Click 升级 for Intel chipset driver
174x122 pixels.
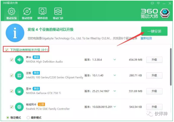tap(154, 76)
